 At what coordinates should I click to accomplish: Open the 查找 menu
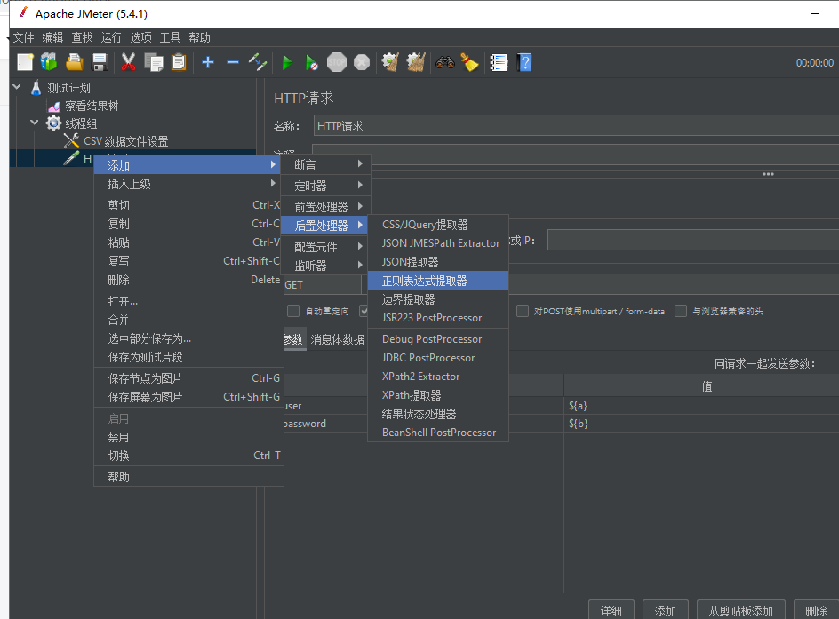click(82, 37)
